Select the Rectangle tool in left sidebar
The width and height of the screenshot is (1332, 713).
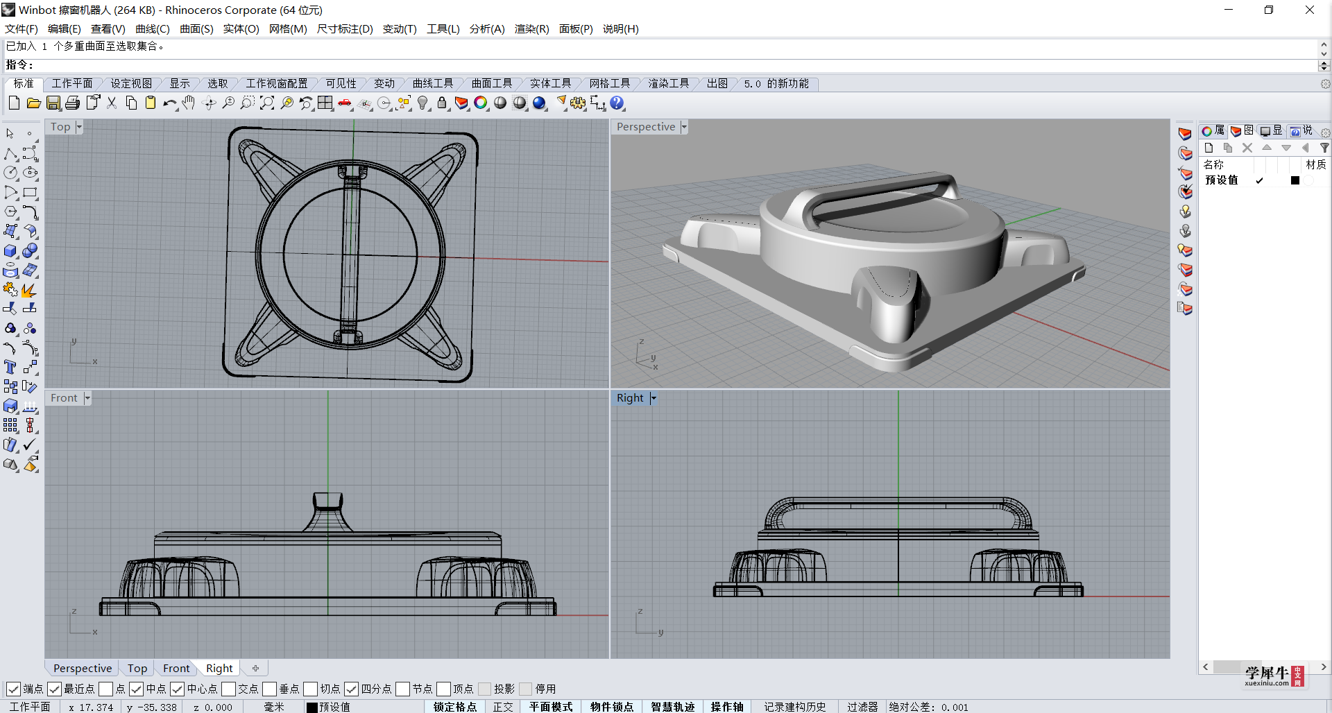coord(30,192)
